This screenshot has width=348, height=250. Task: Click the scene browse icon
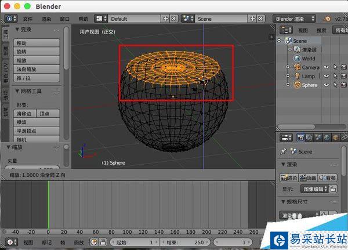pyautogui.click(x=188, y=19)
